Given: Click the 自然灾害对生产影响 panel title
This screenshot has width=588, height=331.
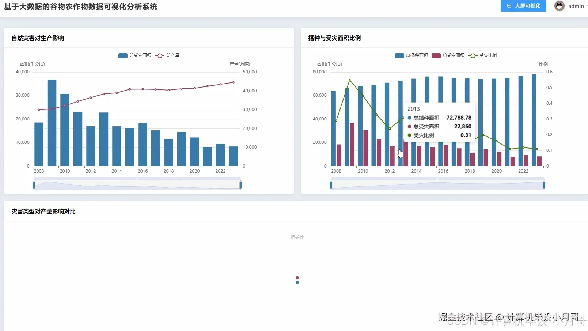Looking at the screenshot, I should pos(38,38).
